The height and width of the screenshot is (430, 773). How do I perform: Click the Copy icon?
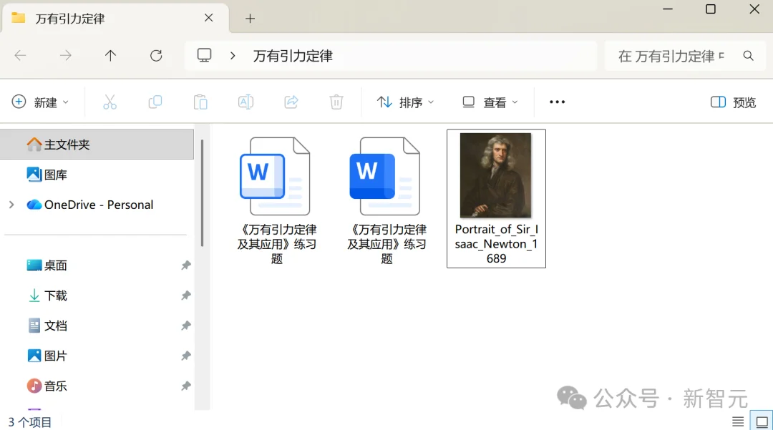[x=155, y=102]
